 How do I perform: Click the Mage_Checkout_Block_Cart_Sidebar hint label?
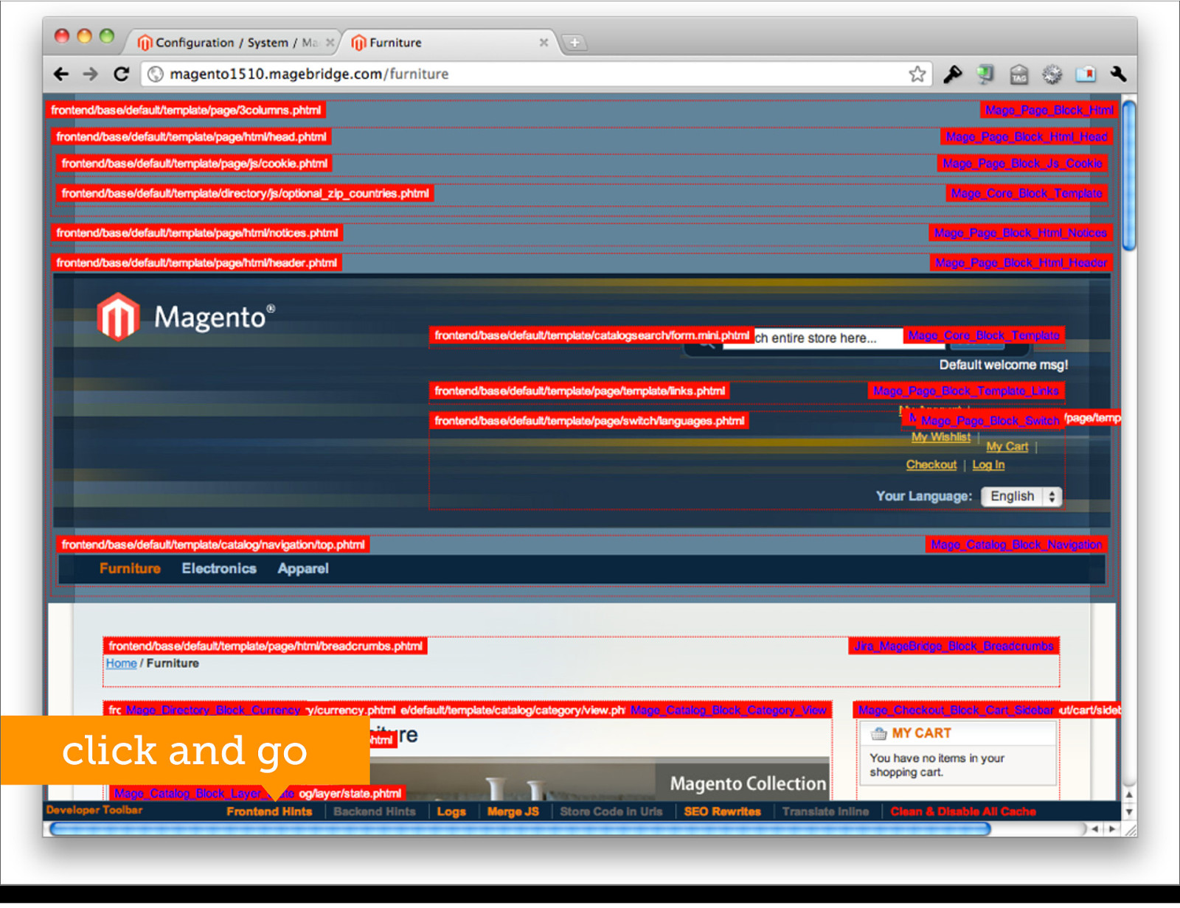click(956, 710)
